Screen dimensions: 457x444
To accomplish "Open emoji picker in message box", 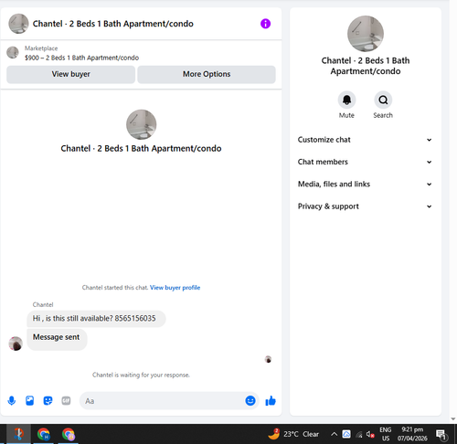I will pyautogui.click(x=250, y=400).
